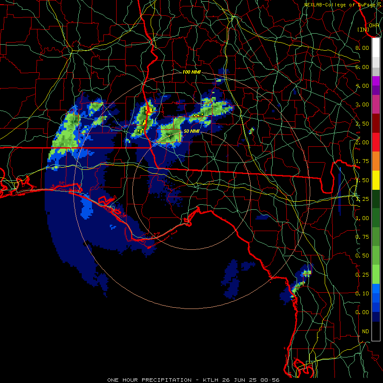The image size is (383, 383).
Task: Select the bright magenta legend swatch
Action: (376, 81)
